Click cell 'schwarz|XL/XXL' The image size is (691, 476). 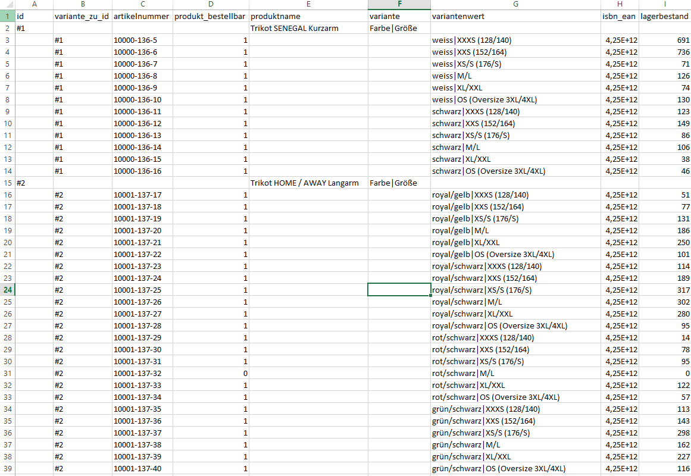pos(515,159)
